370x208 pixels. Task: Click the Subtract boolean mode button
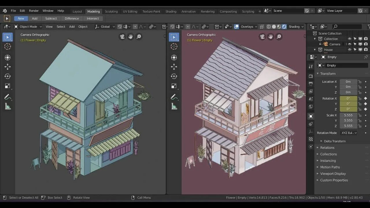pyautogui.click(x=51, y=18)
